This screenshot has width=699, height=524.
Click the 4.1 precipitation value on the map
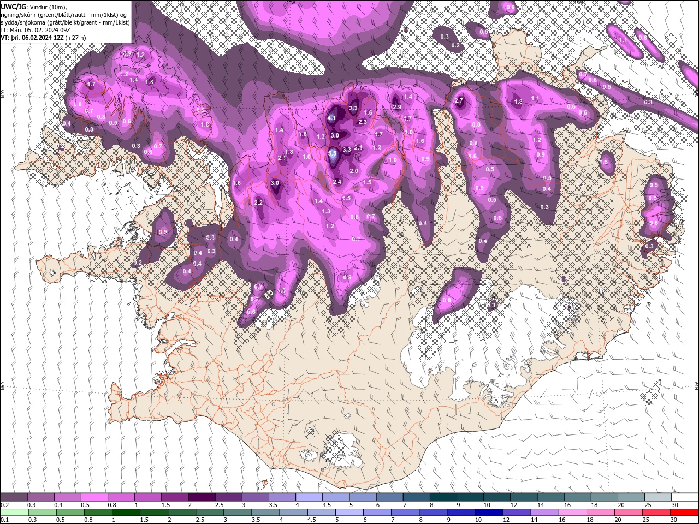331,118
